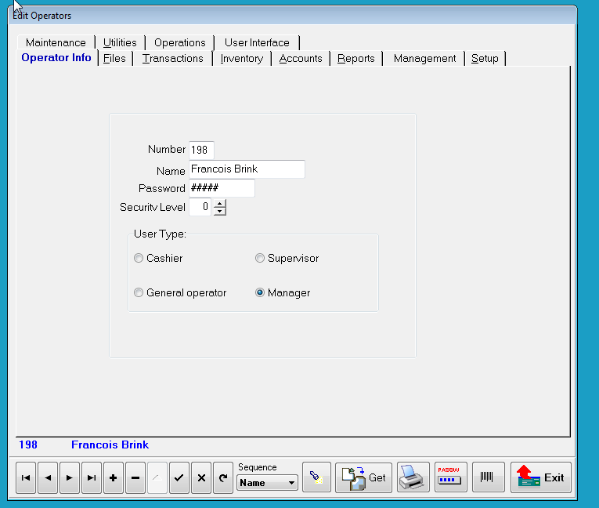The height and width of the screenshot is (508, 599).
Task: Add a new operator with plus icon
Action: (x=114, y=478)
